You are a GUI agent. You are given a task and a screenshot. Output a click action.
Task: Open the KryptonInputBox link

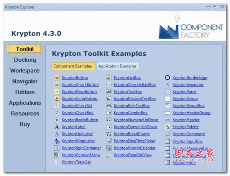point(187,141)
